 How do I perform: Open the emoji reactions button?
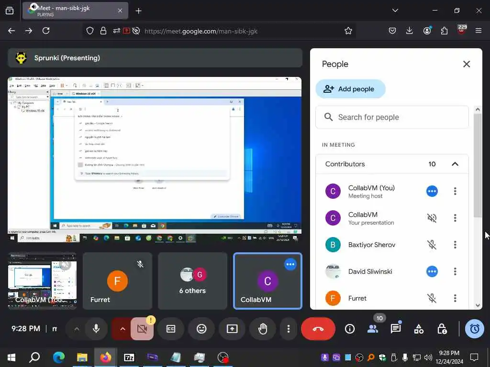click(x=201, y=329)
